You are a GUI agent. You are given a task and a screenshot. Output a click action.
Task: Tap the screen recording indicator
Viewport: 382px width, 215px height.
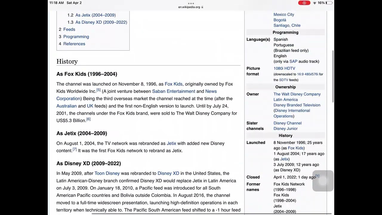pos(304,3)
